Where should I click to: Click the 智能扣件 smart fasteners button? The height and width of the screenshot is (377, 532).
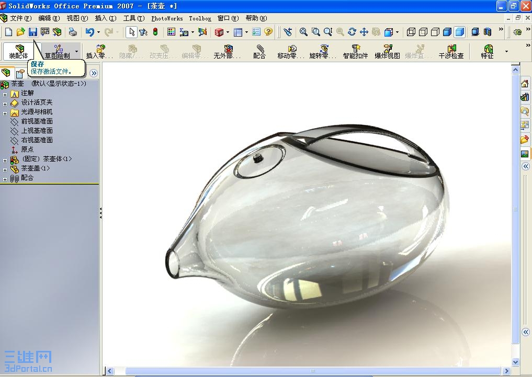pyautogui.click(x=355, y=52)
